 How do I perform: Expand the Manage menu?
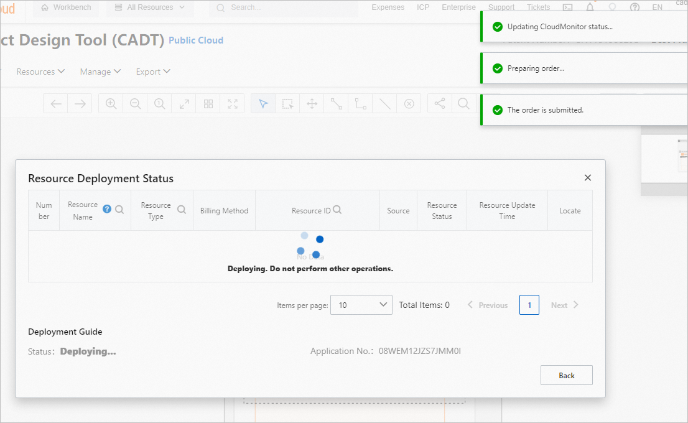[x=100, y=72]
